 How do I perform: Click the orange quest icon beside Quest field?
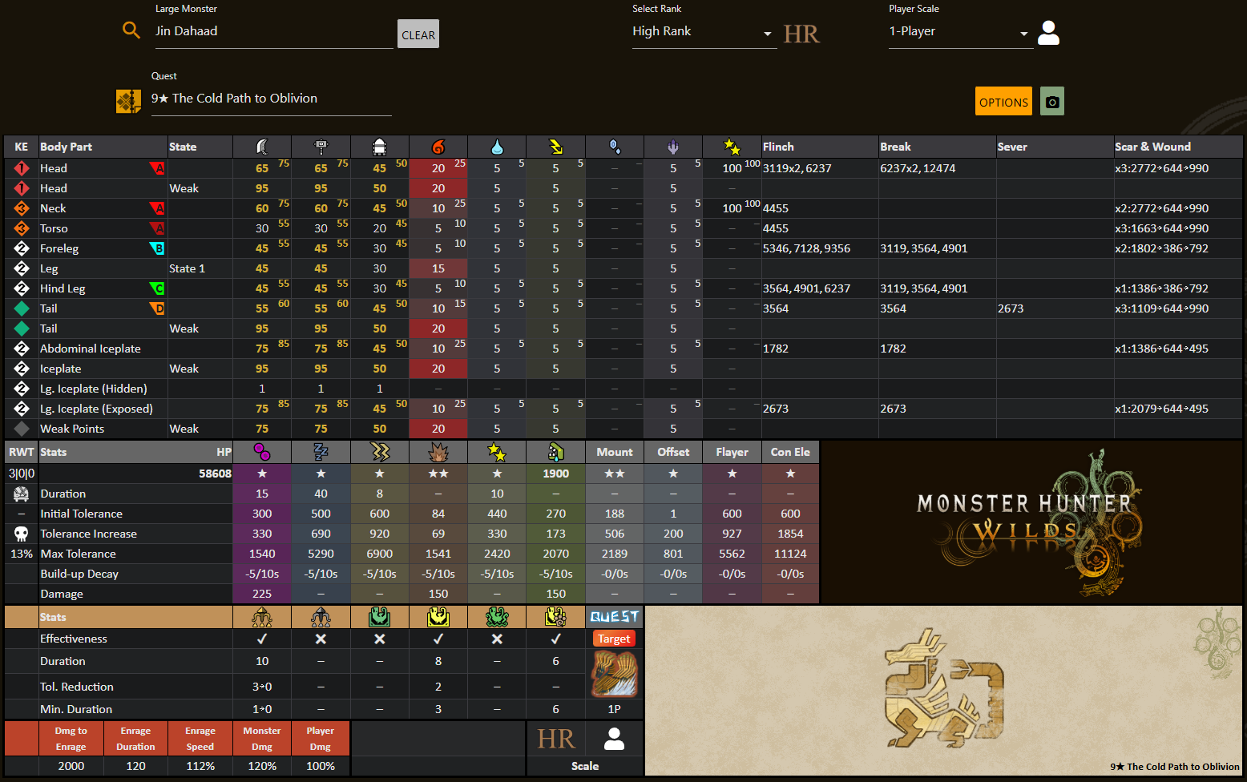click(x=128, y=101)
